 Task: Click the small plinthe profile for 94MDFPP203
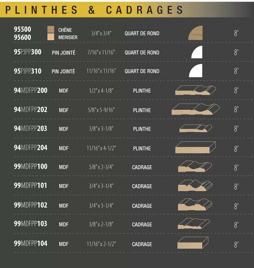coord(196,128)
